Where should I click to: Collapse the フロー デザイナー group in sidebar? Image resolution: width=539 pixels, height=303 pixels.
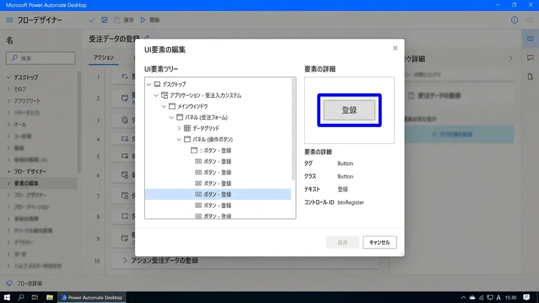click(8, 171)
